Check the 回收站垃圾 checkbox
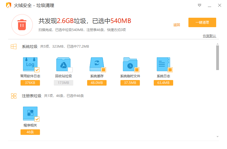Image resolution: width=227 pixels, height=149 pixels. pyautogui.click(x=70, y=70)
